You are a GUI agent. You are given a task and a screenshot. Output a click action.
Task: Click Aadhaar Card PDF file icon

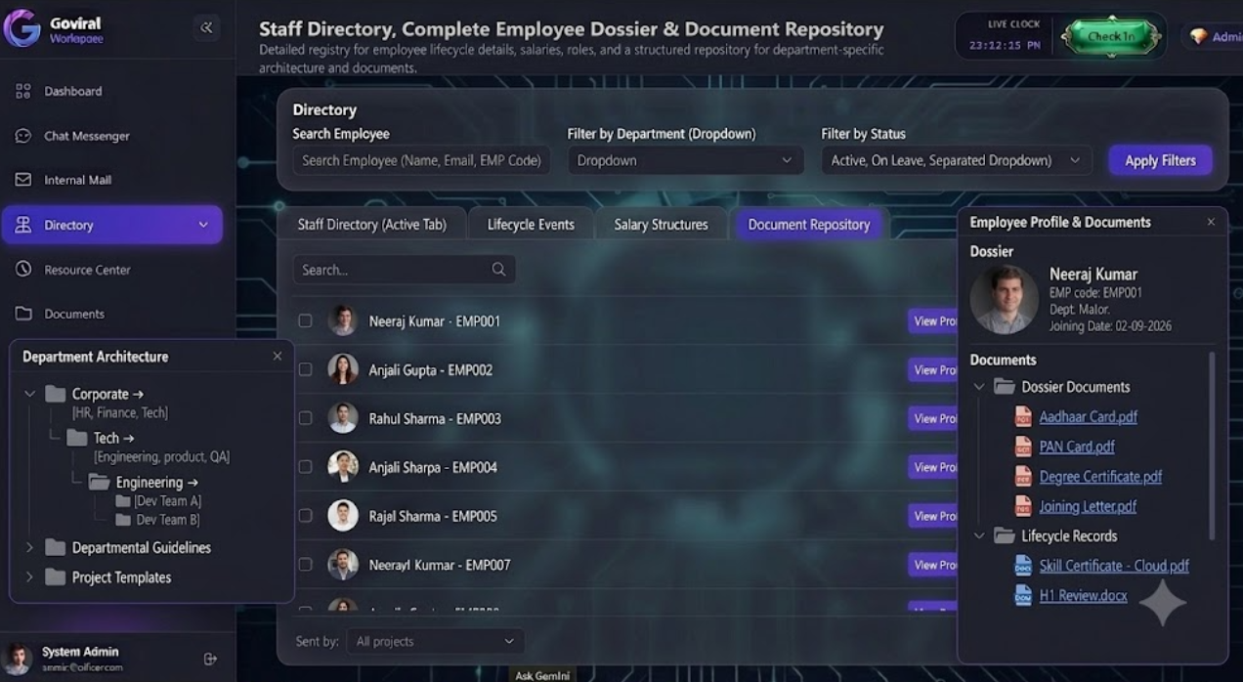(1023, 416)
